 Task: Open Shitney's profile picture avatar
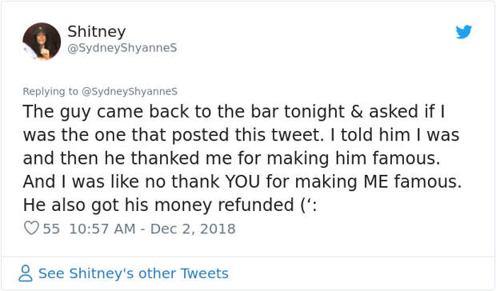pos(42,42)
